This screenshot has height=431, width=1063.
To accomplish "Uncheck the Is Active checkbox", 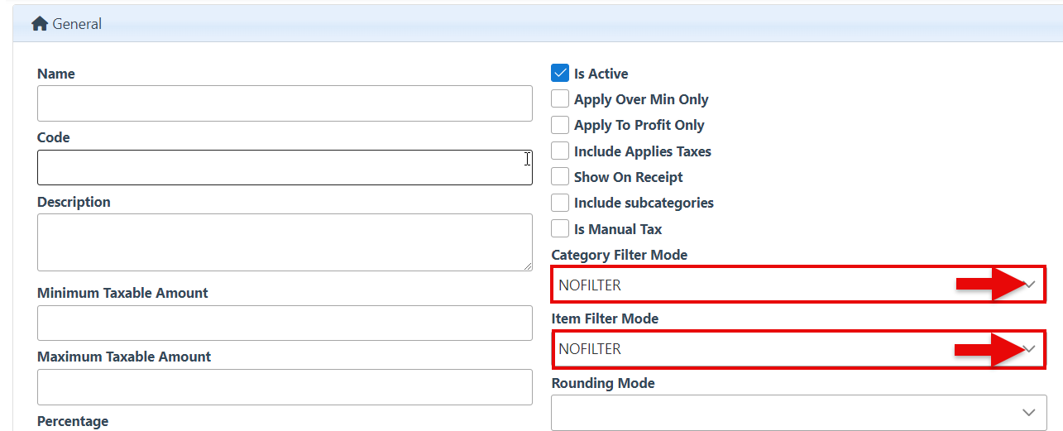I will tap(560, 74).
